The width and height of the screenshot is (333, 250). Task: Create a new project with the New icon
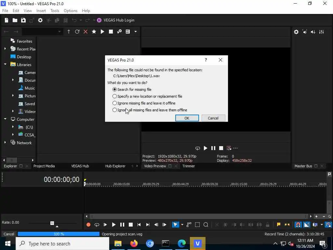pyautogui.click(x=7, y=20)
